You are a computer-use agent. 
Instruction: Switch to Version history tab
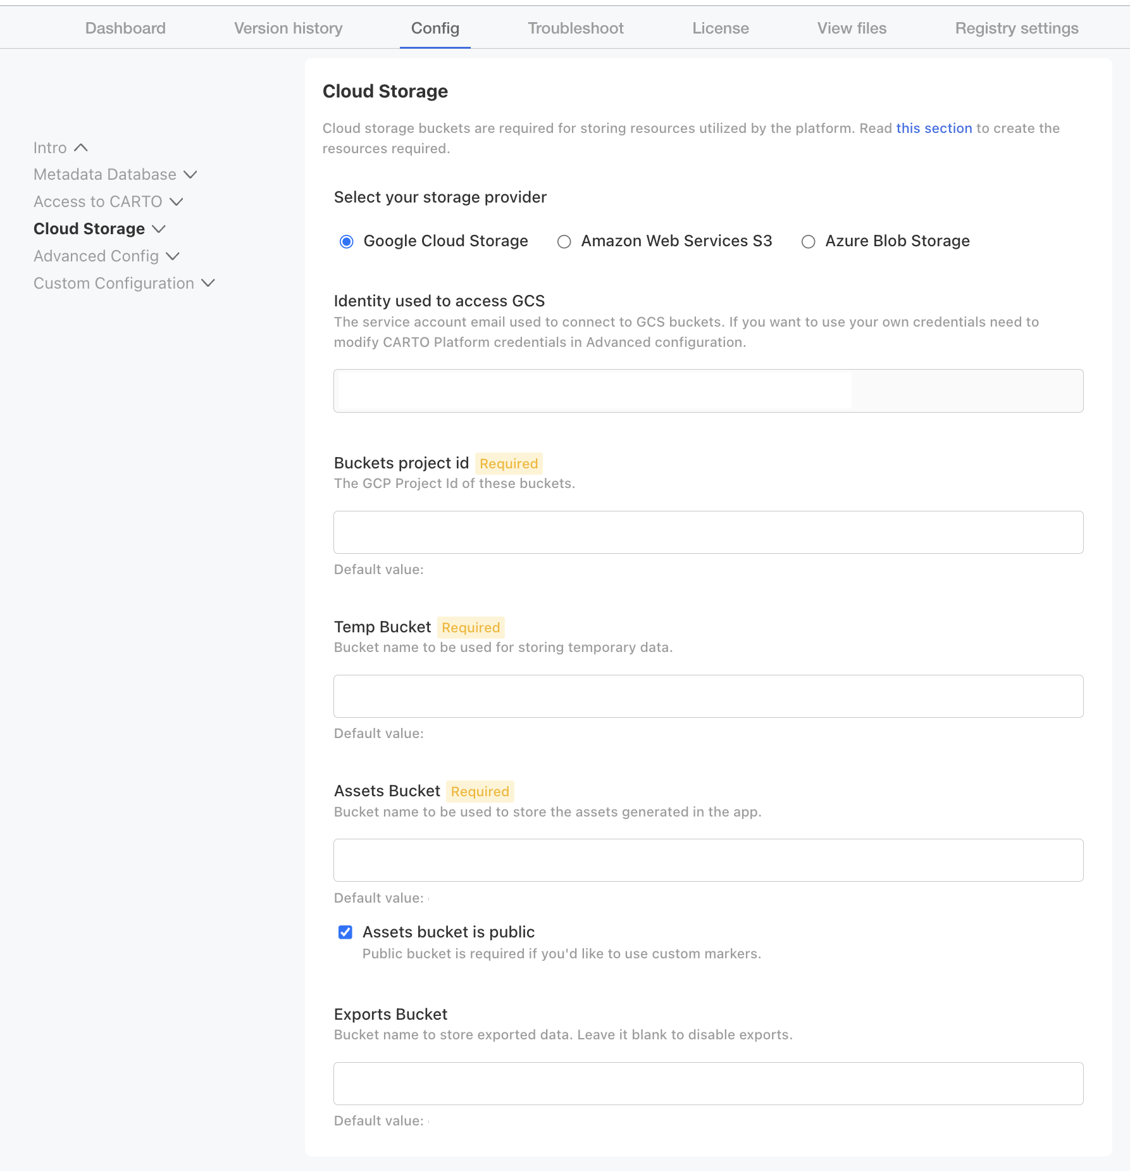[288, 28]
